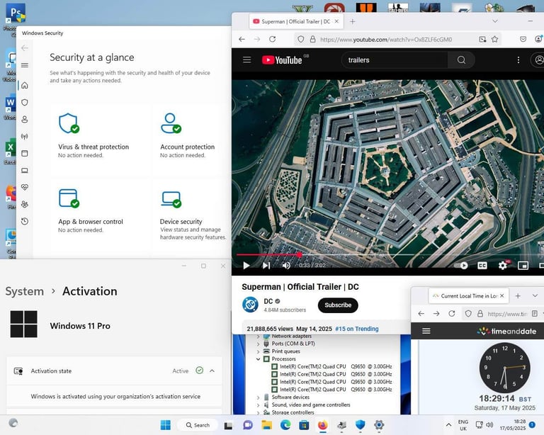Viewport: 544px width, 435px height.
Task: Open Pocket save icon in Firefox toolbar
Action: [523, 39]
